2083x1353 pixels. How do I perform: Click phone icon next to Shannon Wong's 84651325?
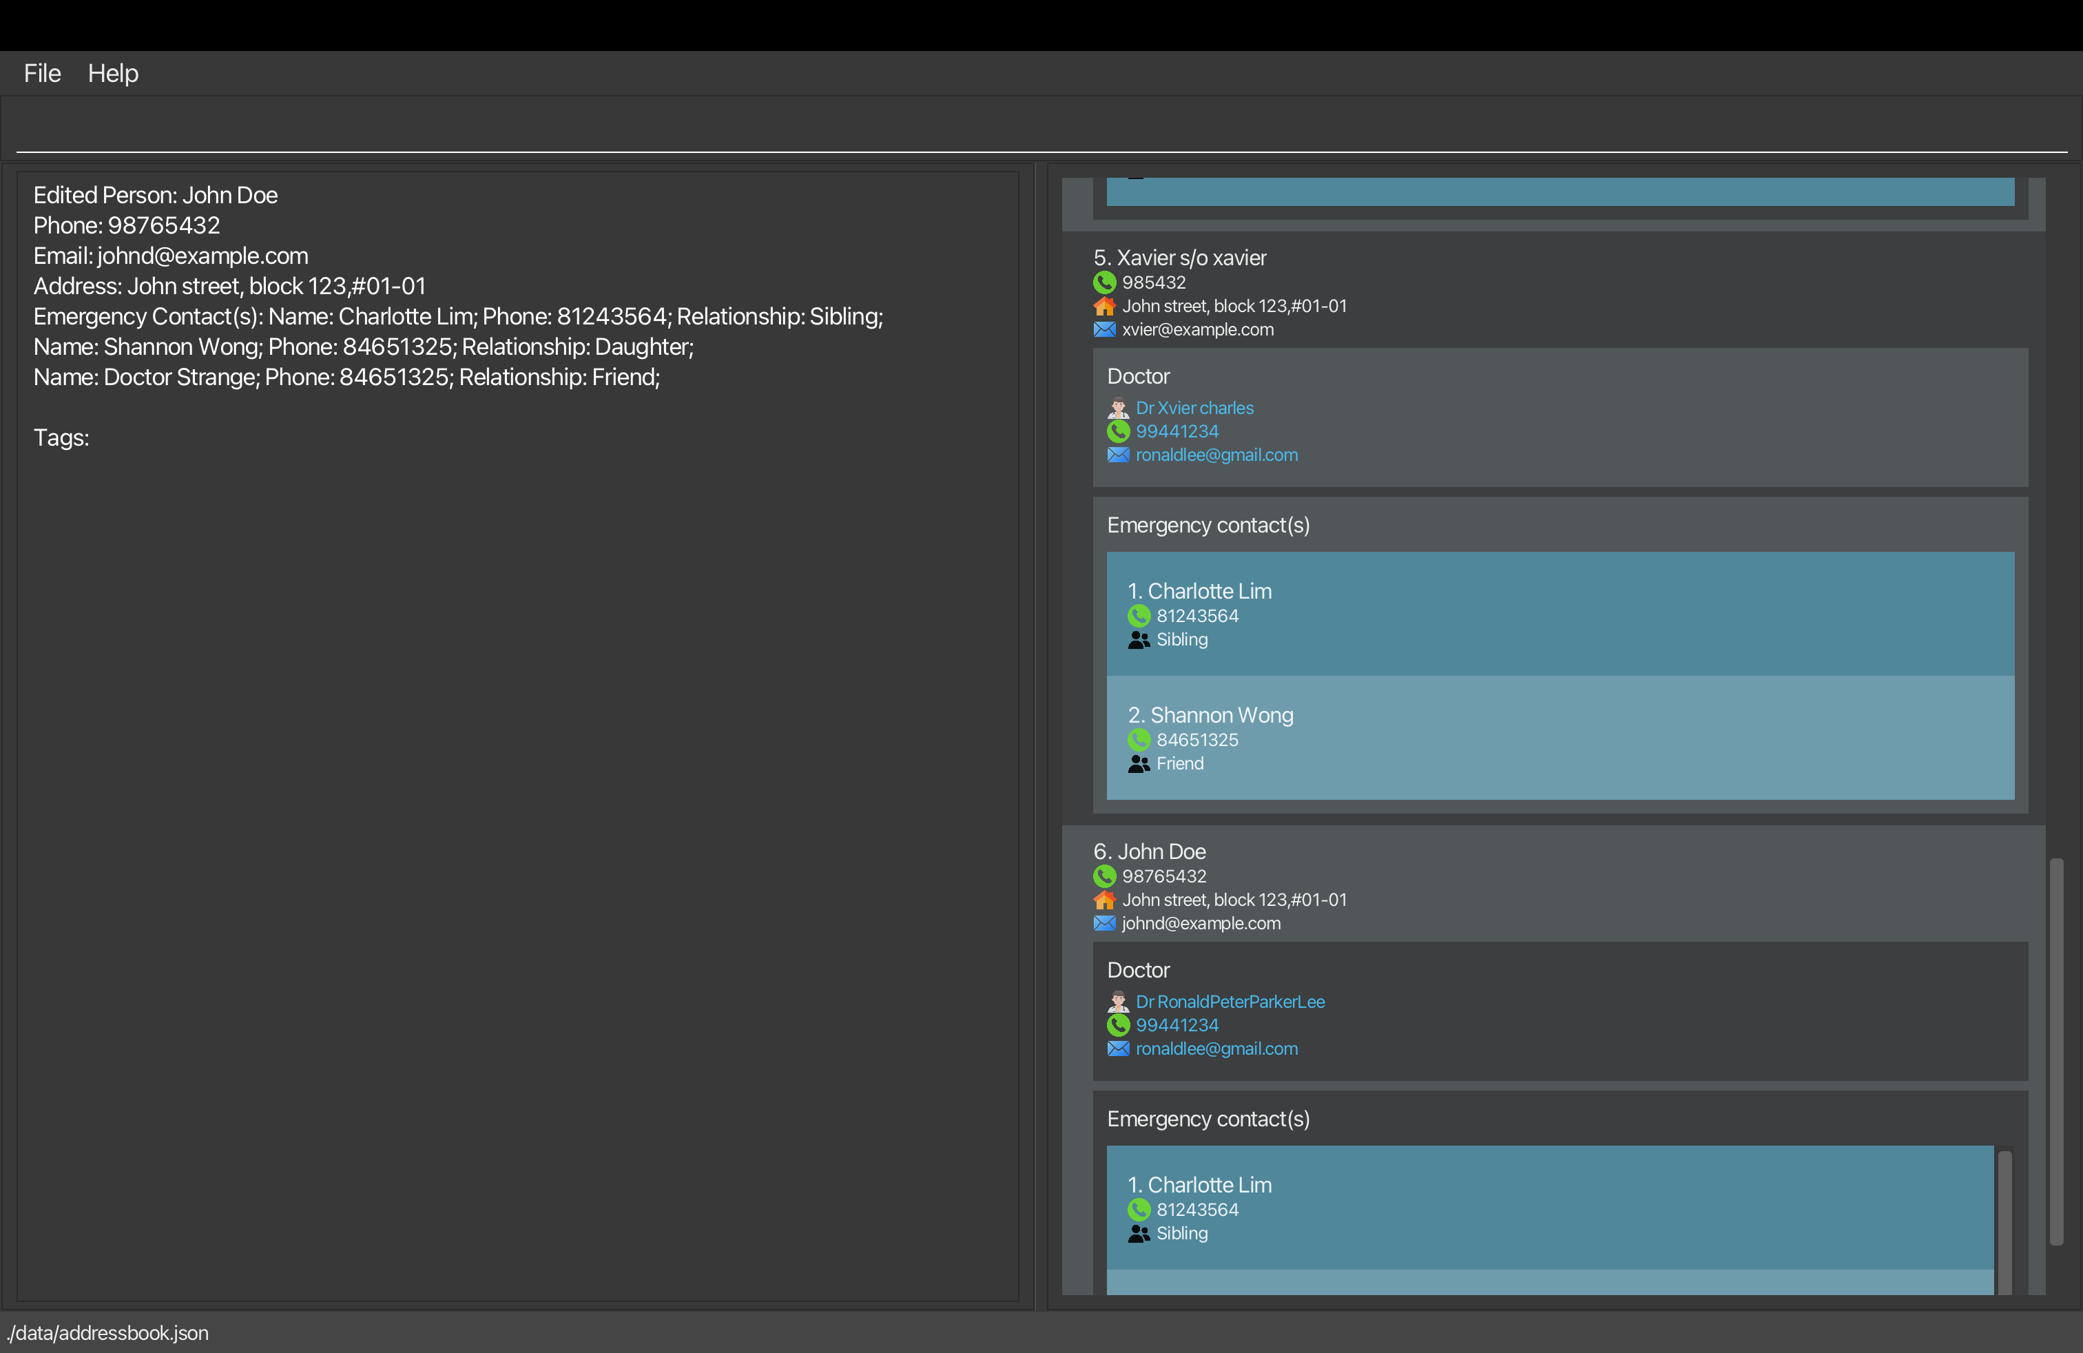pos(1139,741)
